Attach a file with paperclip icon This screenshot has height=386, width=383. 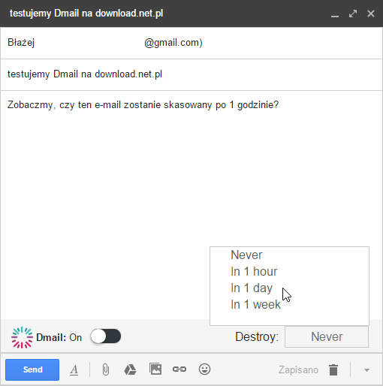(106, 369)
